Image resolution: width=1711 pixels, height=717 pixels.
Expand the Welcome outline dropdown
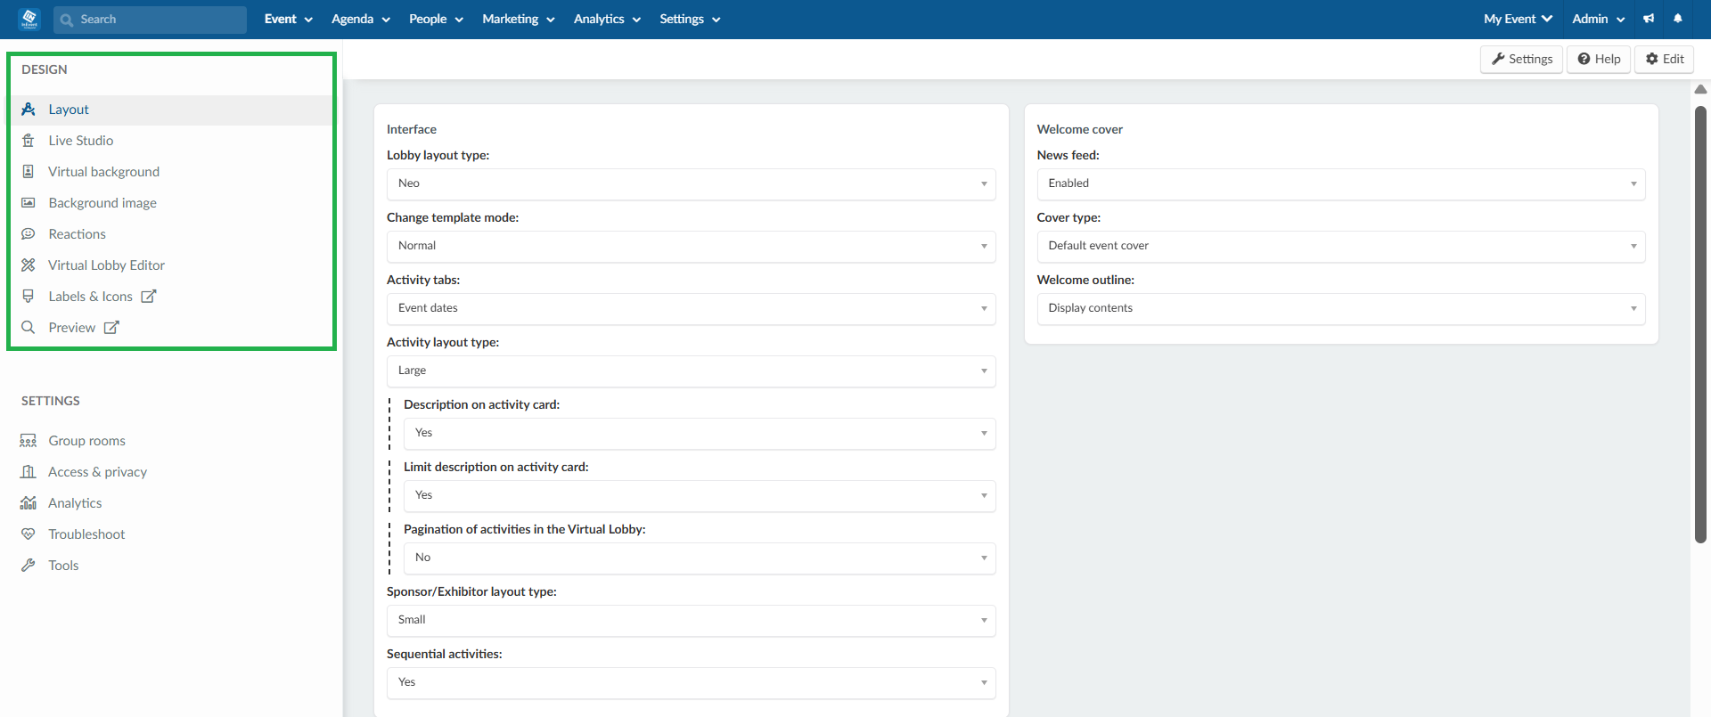click(x=1341, y=309)
